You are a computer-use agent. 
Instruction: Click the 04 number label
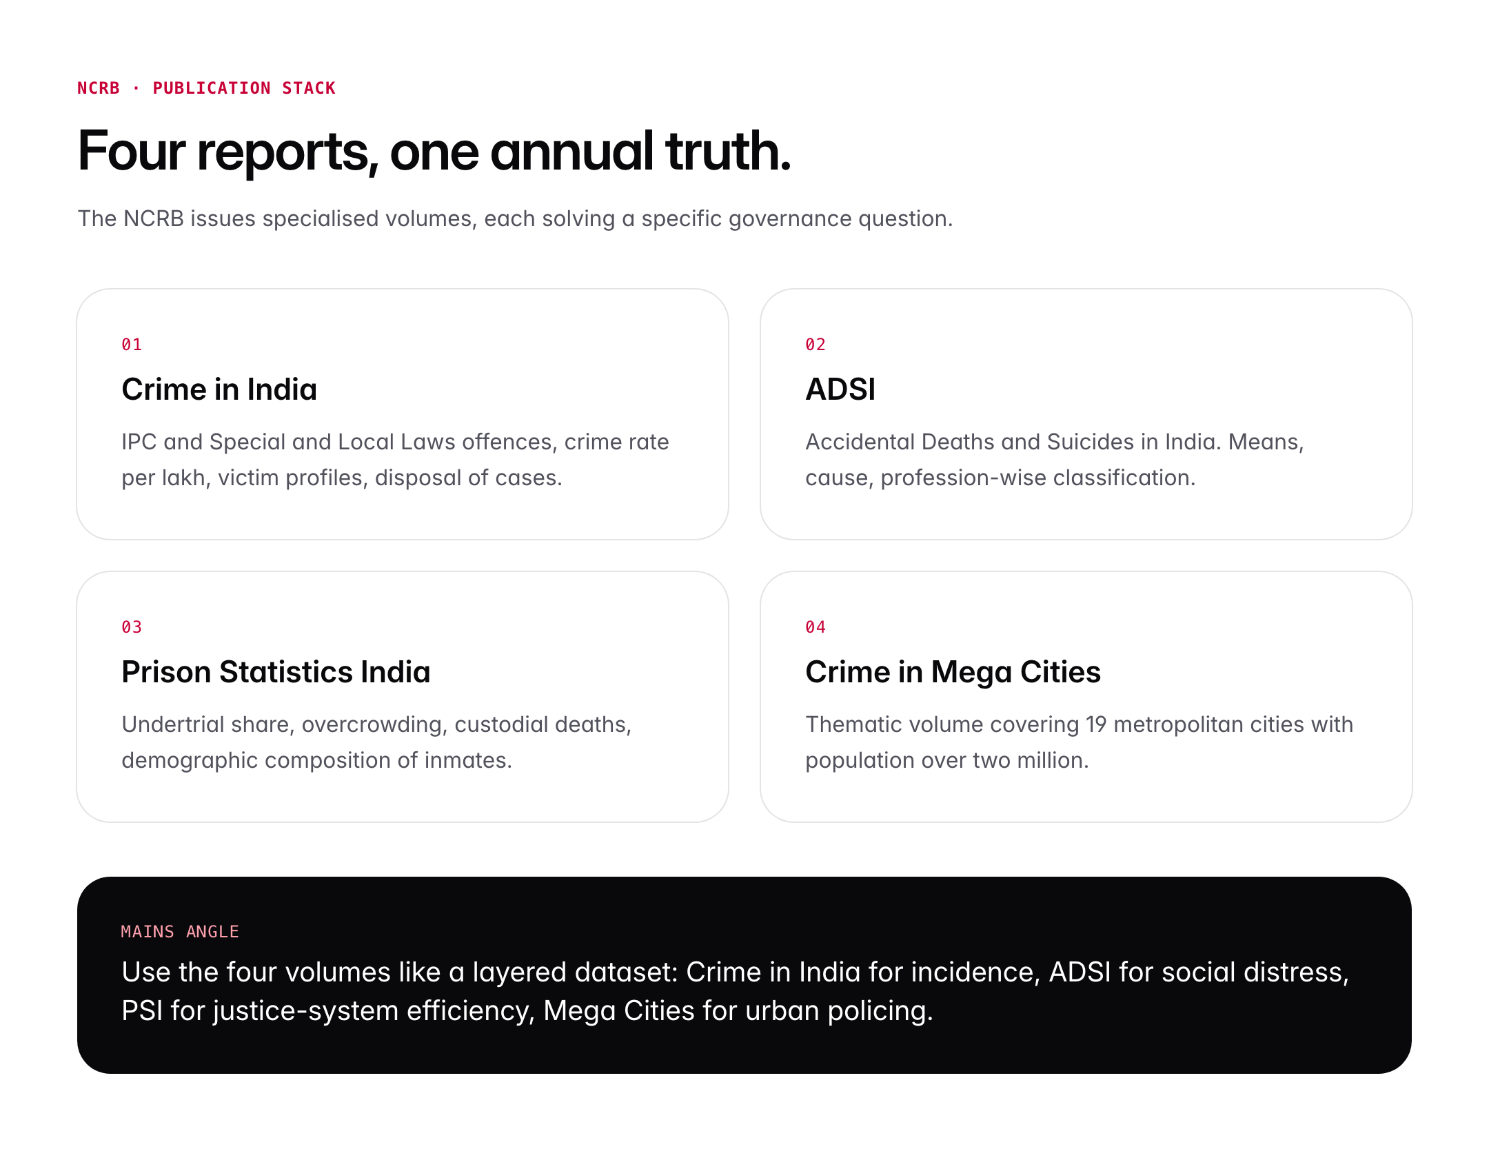[816, 627]
